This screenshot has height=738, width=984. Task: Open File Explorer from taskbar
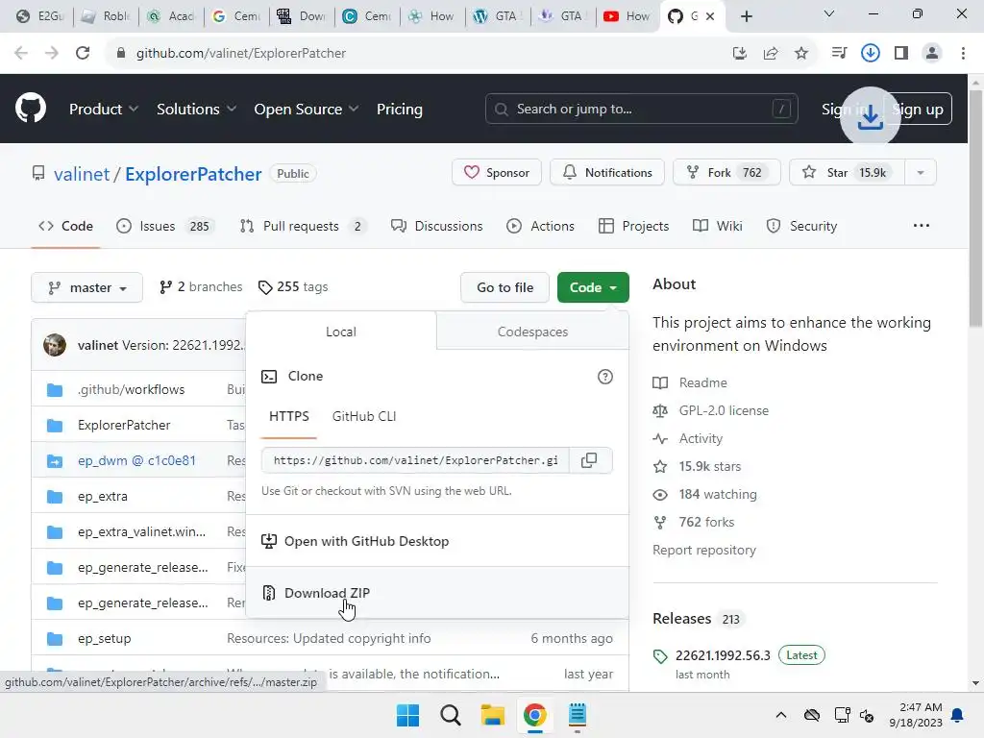[493, 715]
